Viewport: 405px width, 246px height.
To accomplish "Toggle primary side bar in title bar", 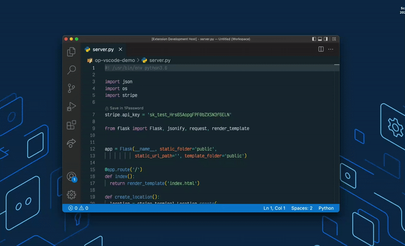I will coord(314,39).
